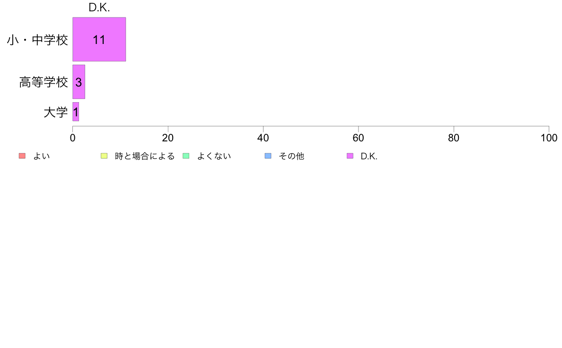The width and height of the screenshot is (562, 348).
Task: Click the 100 tick on the axis
Action: click(549, 138)
